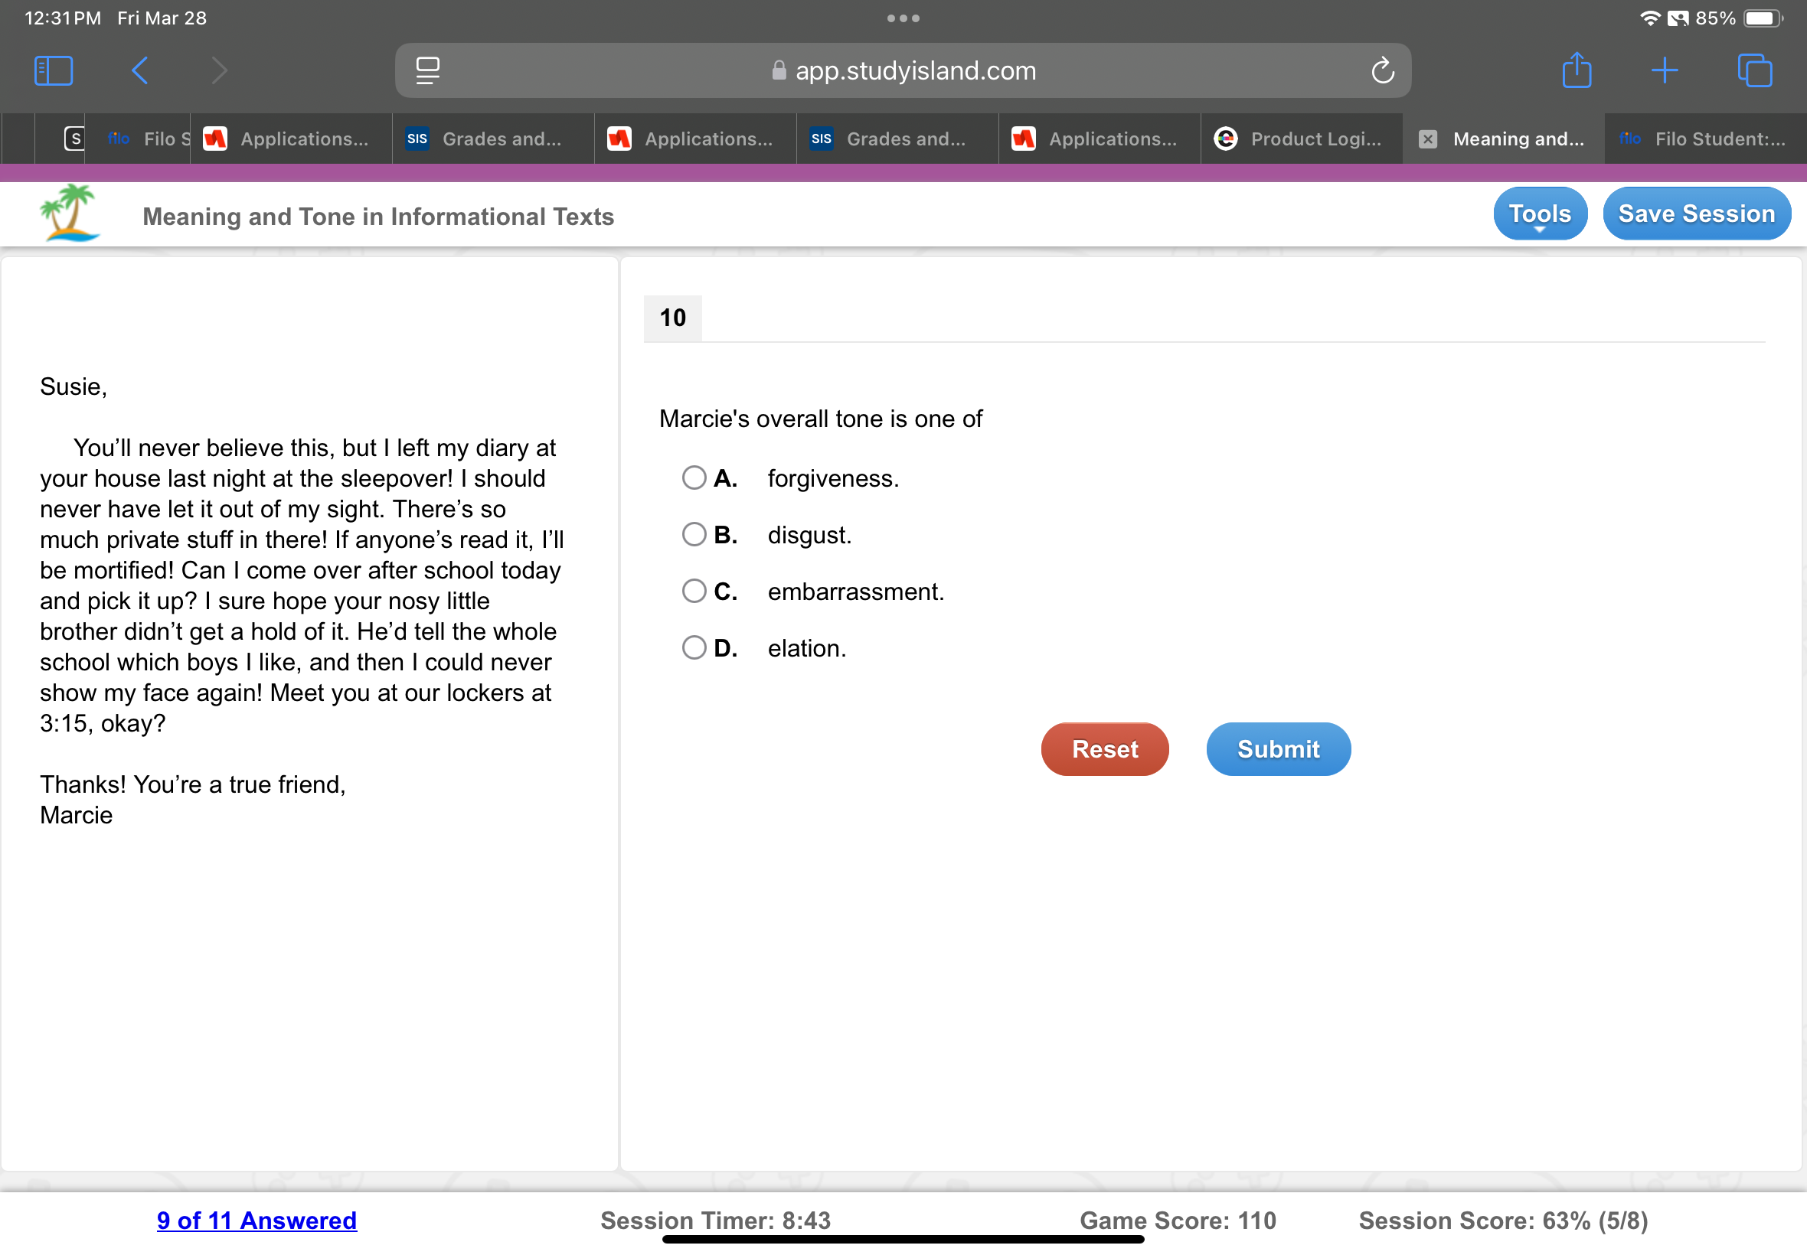Go back using the browser back arrow

[x=139, y=70]
